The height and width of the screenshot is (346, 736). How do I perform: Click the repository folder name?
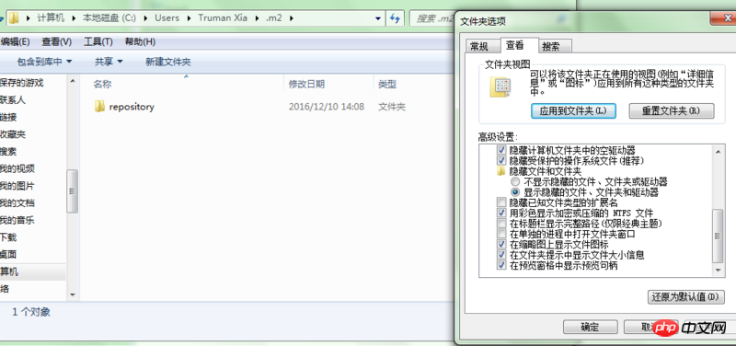132,107
